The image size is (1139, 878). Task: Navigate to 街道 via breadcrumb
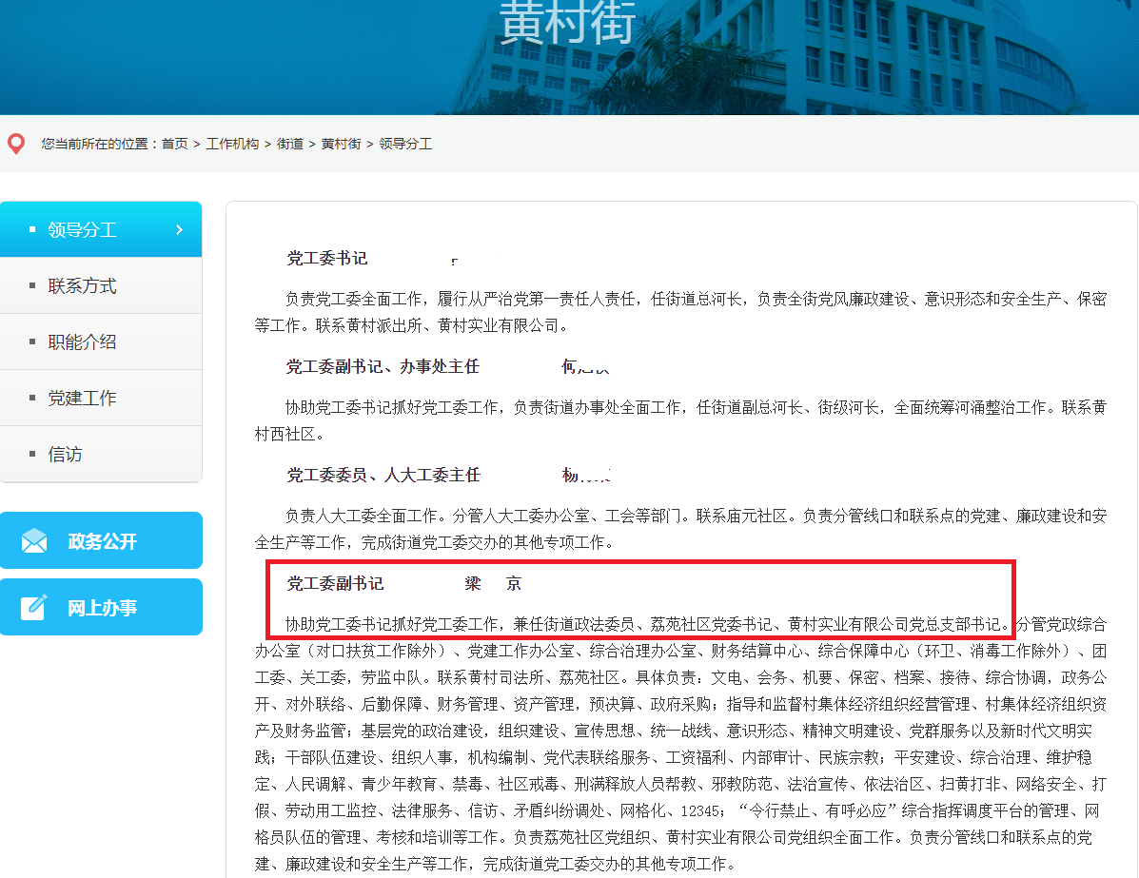(289, 145)
